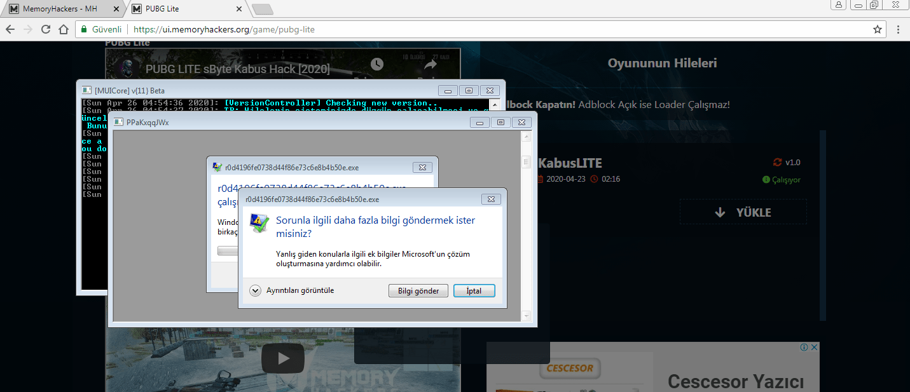Open PUBG LITE sByte Kabus Hack video title
Image resolution: width=910 pixels, height=392 pixels.
pos(238,69)
